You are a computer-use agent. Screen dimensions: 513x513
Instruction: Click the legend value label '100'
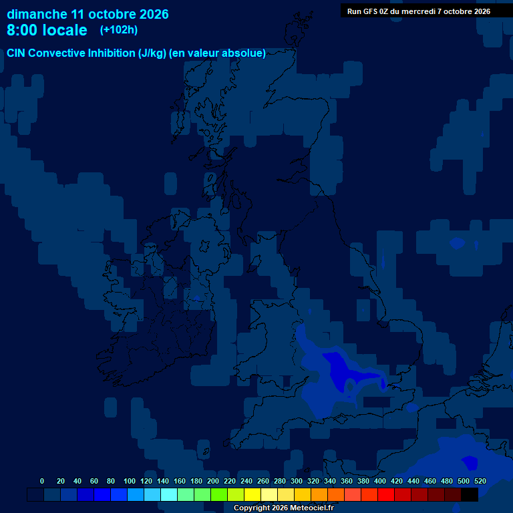(x=129, y=481)
